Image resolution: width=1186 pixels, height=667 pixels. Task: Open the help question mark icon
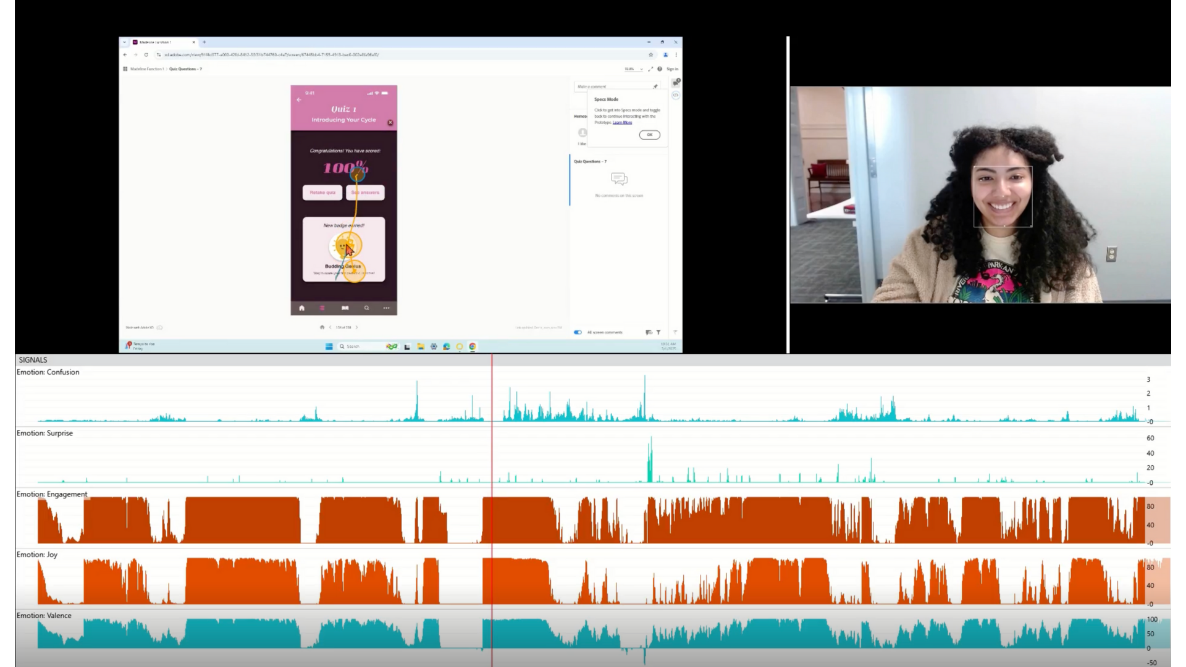pyautogui.click(x=660, y=69)
